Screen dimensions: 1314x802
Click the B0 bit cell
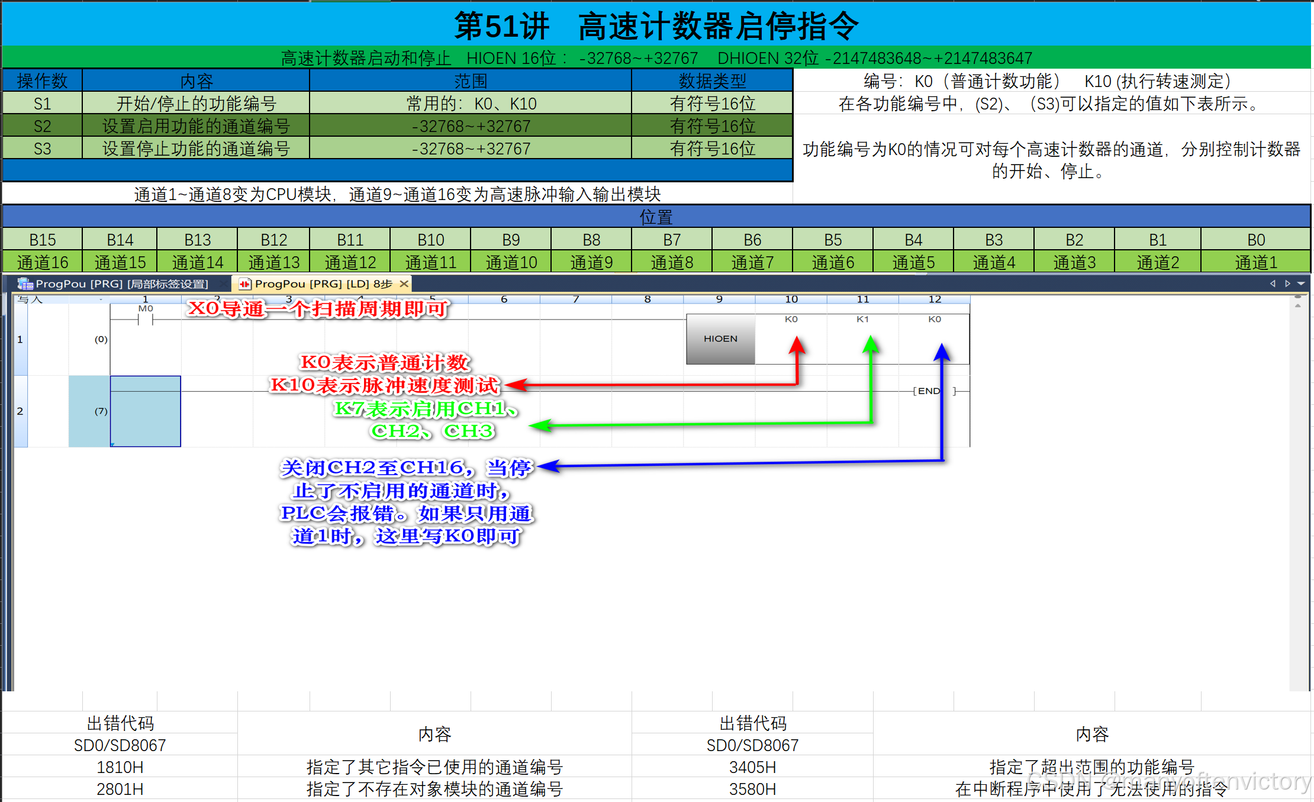(1255, 240)
